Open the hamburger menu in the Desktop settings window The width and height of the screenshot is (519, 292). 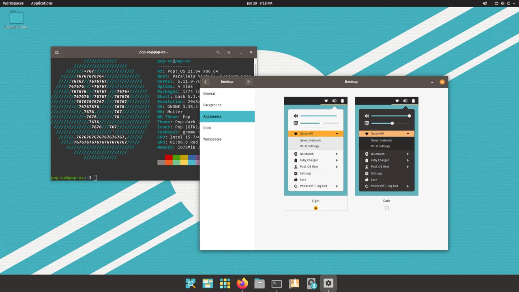248,82
